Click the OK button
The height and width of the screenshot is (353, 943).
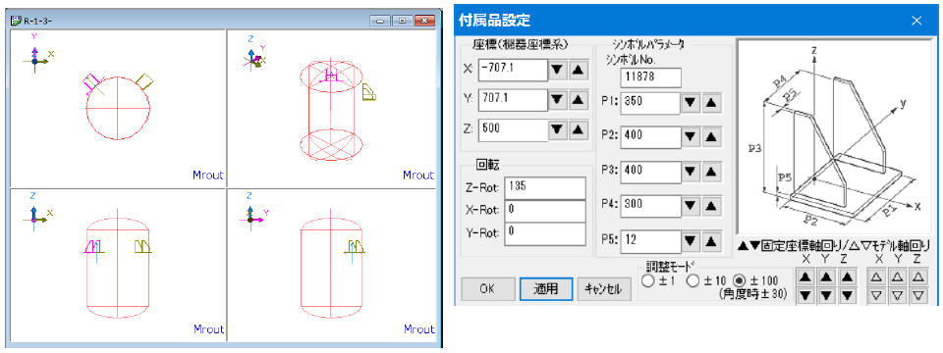pyautogui.click(x=488, y=288)
